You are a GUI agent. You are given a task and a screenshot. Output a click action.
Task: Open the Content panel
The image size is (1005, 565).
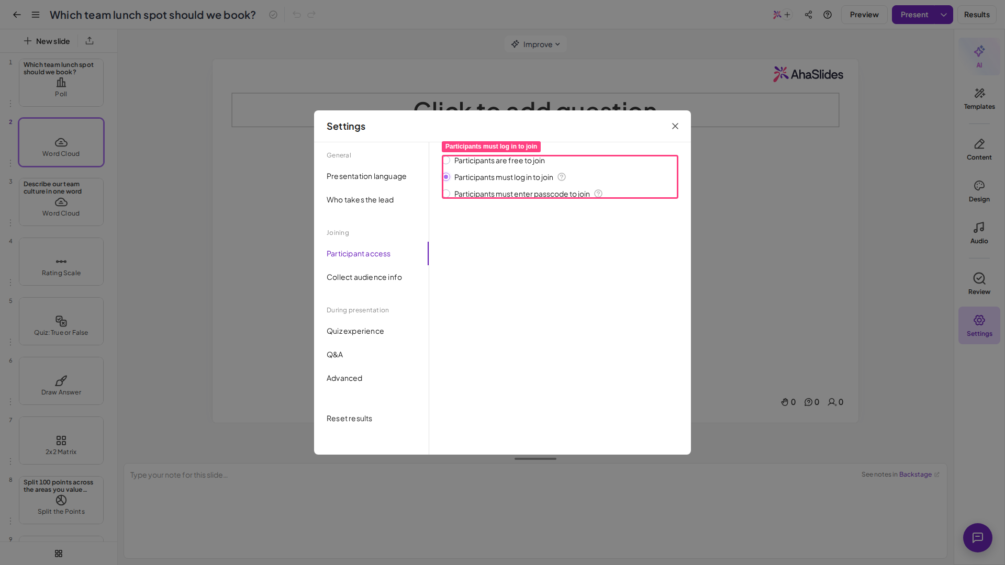tap(979, 149)
